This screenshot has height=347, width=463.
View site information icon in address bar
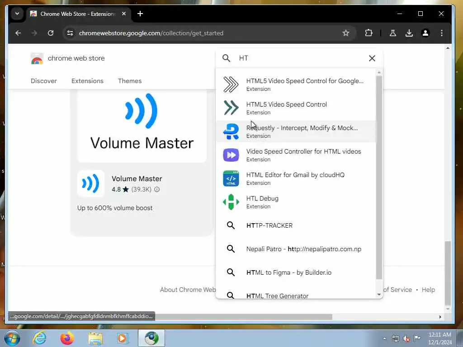(x=70, y=33)
